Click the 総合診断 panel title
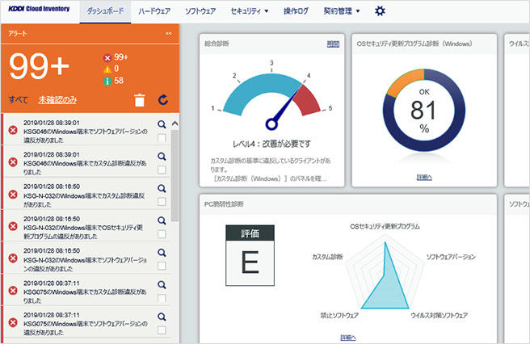530x344 pixels. 217,44
